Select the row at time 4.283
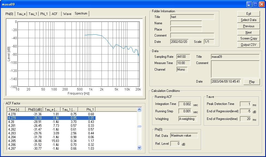 pos(51,133)
